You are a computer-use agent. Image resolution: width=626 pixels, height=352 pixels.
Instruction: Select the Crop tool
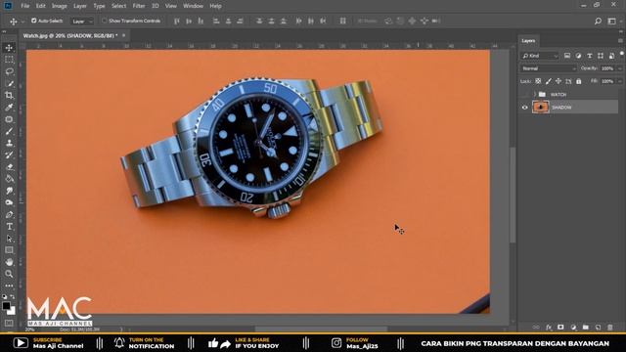pos(9,96)
